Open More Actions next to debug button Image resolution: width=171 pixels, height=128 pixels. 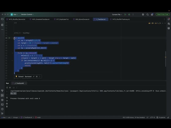point(133,14)
